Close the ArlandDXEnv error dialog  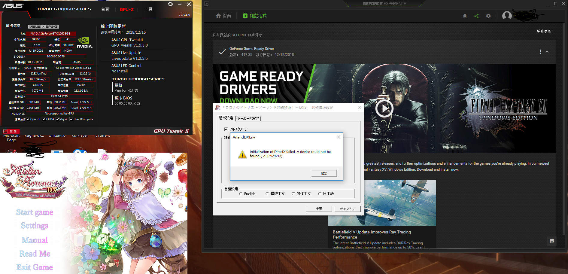coord(339,137)
